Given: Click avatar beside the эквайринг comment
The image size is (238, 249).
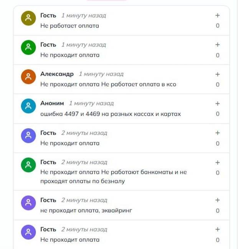Looking at the screenshot, I should (x=28, y=203).
